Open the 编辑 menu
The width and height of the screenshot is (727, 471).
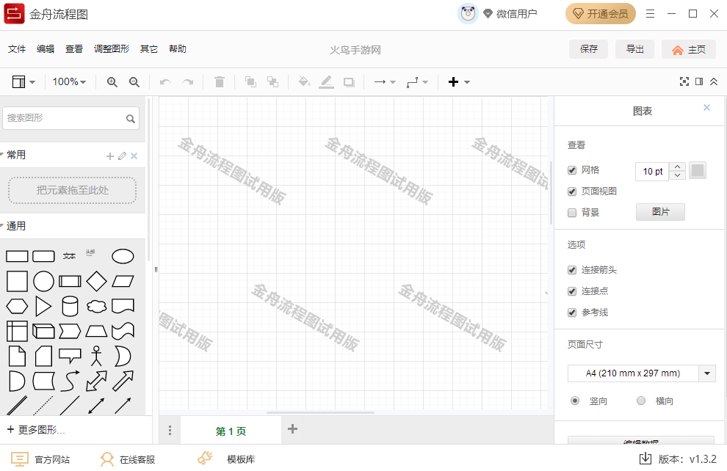pyautogui.click(x=46, y=49)
